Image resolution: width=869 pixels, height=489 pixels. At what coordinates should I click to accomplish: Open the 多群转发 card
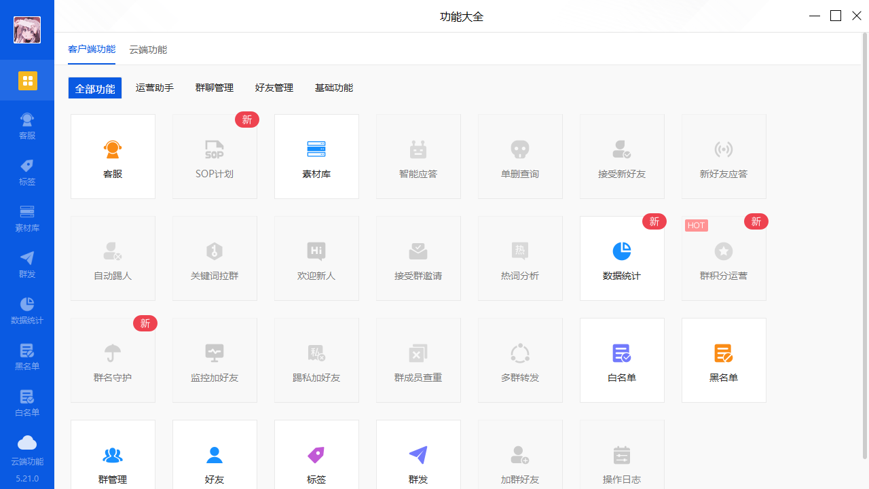[520, 360]
